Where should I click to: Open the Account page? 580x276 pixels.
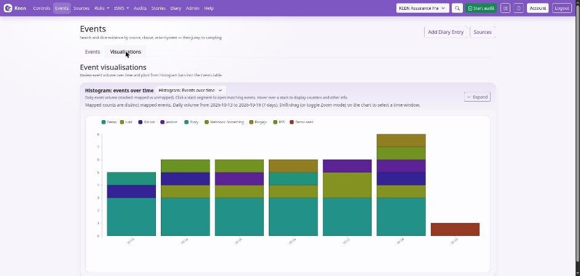(537, 8)
